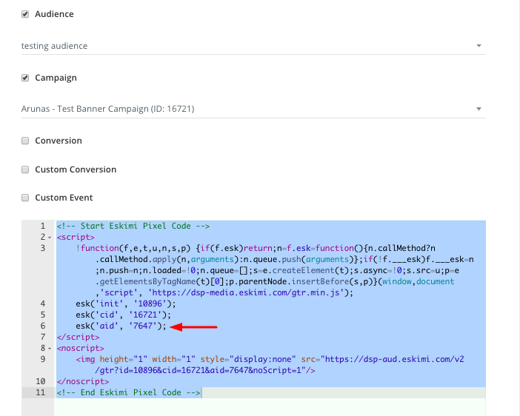Screen dimensions: 520x416
Task: Click the opening script tag text
Action: pos(76,238)
